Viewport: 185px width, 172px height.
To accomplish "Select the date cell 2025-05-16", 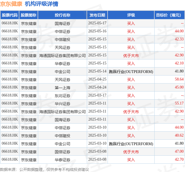I will 97,31.
